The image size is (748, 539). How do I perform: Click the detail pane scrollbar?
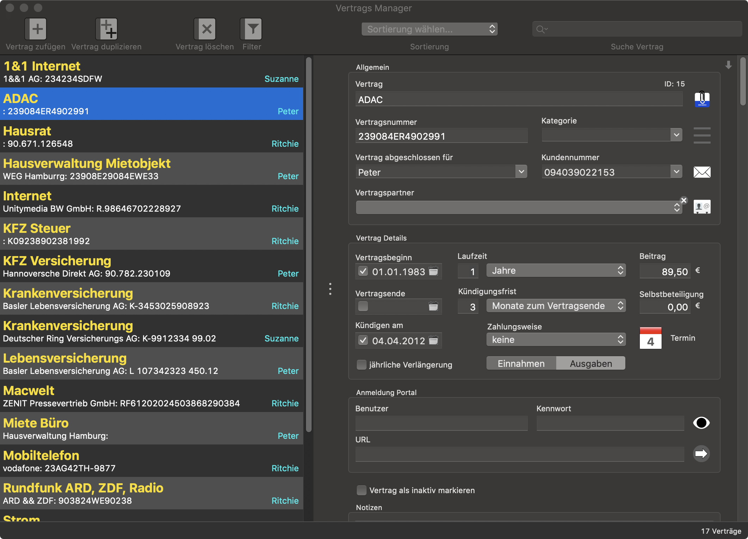743,81
